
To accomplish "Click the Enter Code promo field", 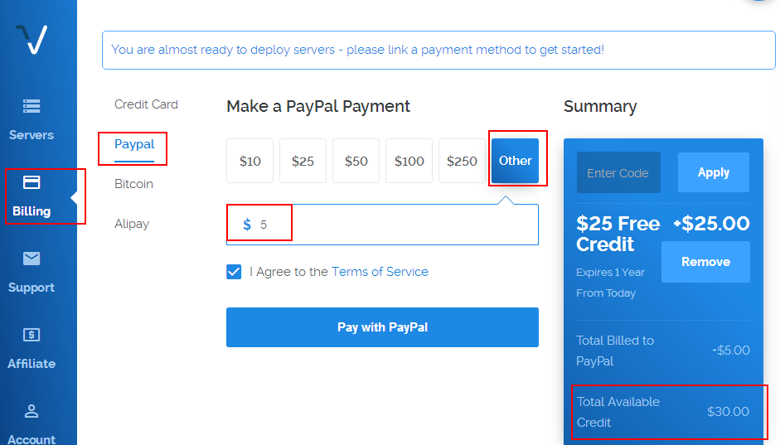I will coord(618,172).
